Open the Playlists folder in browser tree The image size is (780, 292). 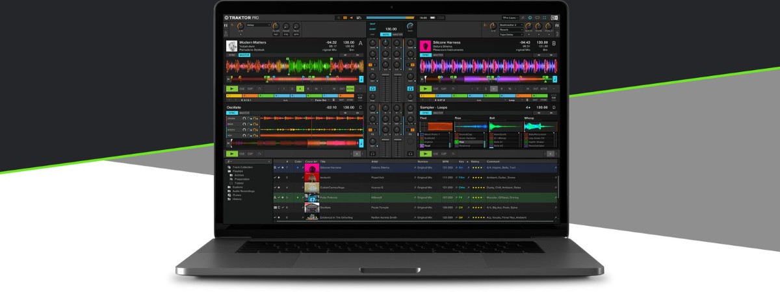pyautogui.click(x=236, y=171)
